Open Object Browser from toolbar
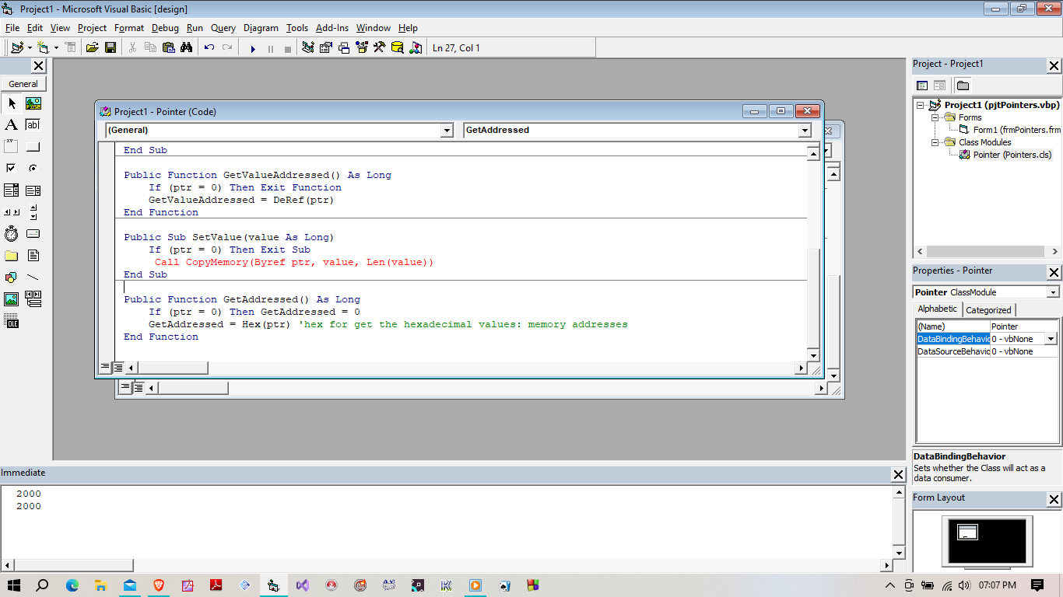The image size is (1063, 597). [362, 47]
